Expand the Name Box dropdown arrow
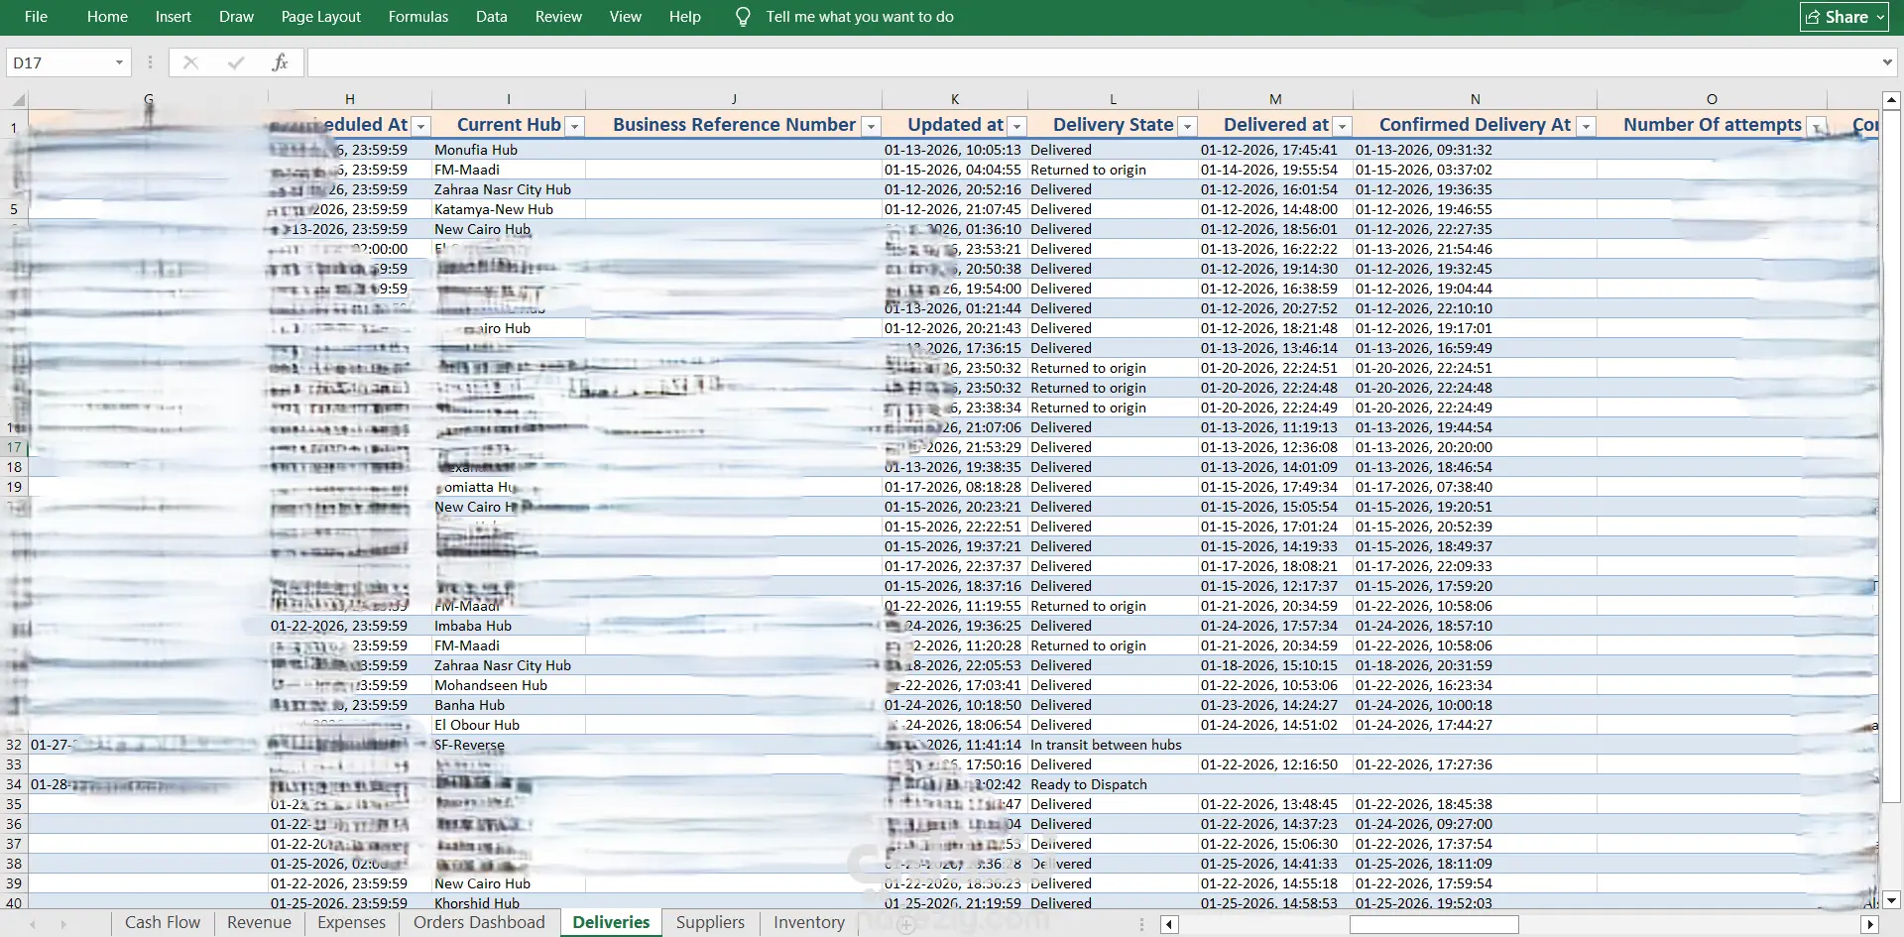The image size is (1904, 937). (119, 62)
